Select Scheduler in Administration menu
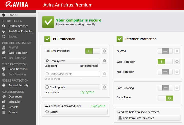This screenshot has width=184, height=125. [x=14, y=102]
